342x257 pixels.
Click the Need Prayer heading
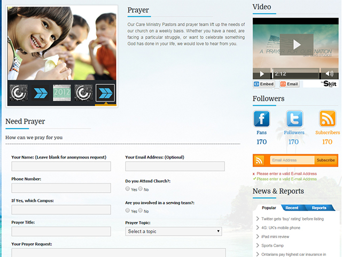tap(25, 122)
